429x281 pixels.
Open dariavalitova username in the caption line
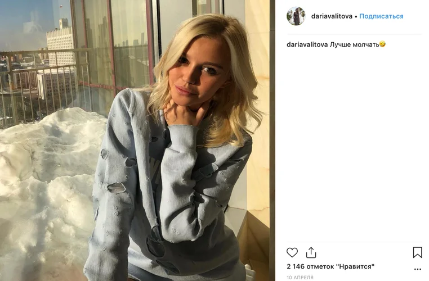click(x=307, y=44)
